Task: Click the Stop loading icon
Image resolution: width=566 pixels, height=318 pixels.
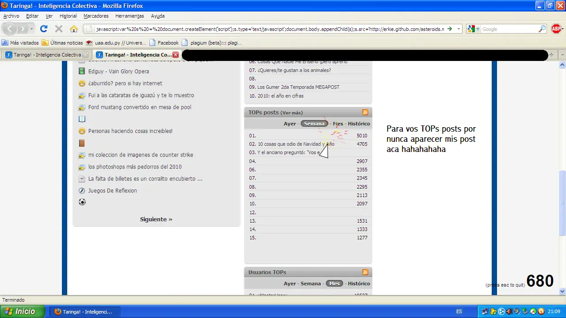Action: point(58,29)
